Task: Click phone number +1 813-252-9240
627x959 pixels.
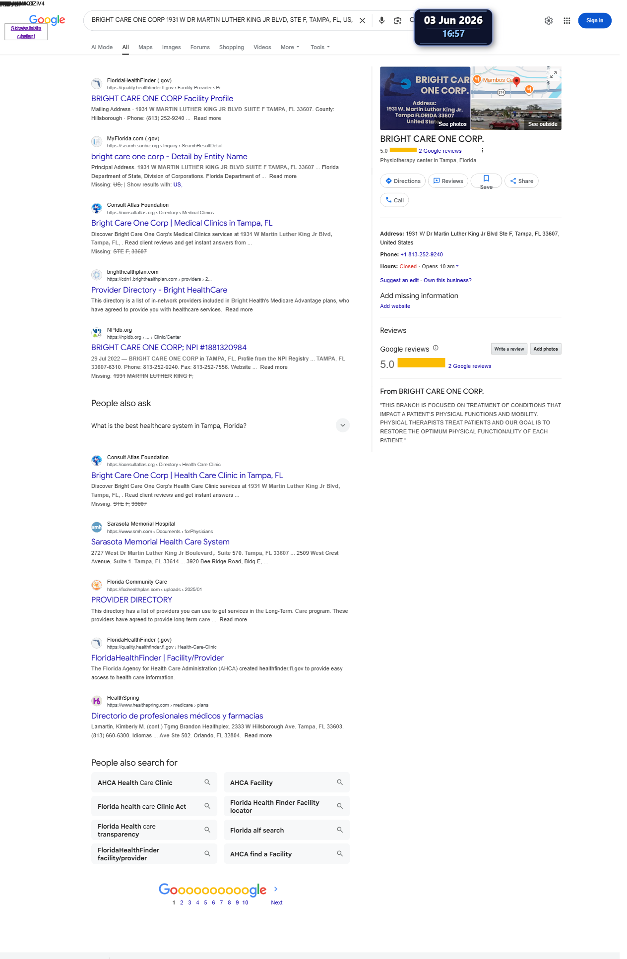Action: click(x=422, y=254)
